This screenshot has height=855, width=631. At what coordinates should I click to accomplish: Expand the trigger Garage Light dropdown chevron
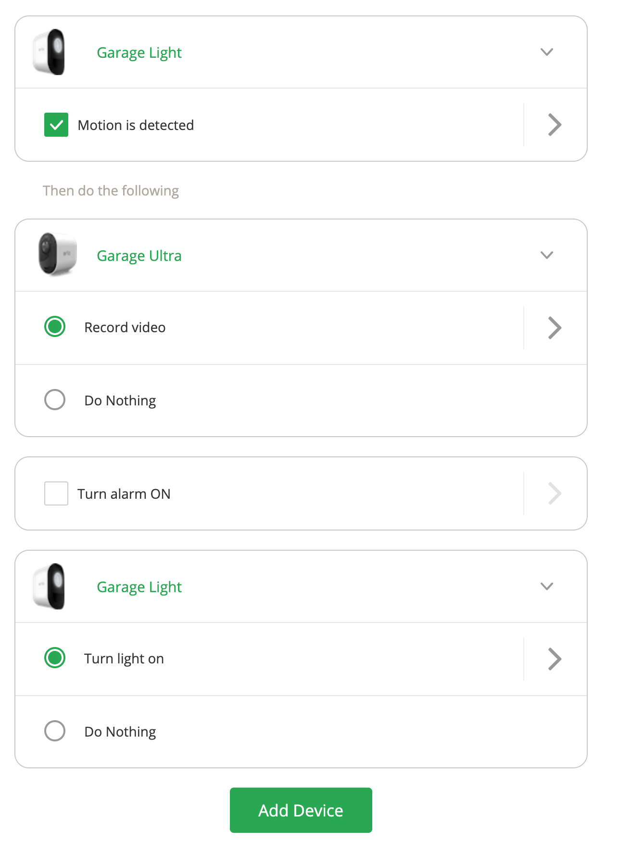coord(547,52)
